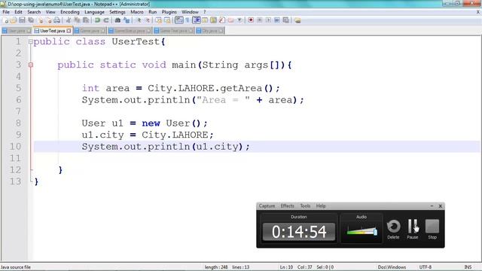Pause the screen recording

[413, 229]
